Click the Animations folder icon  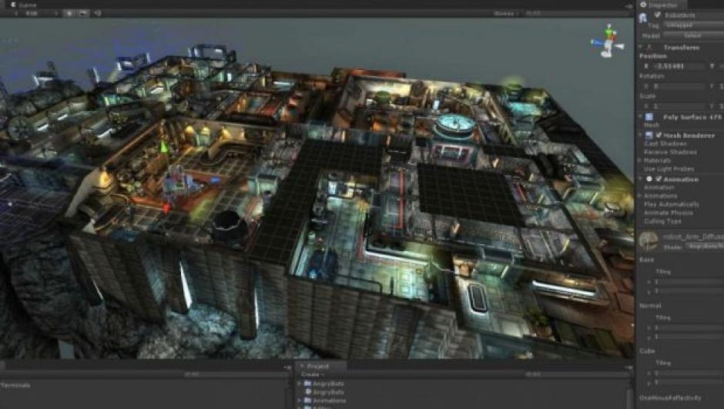point(307,401)
